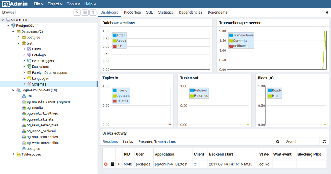Select the pg_signal_backend role
The height and width of the screenshot is (174, 331).
(41, 131)
